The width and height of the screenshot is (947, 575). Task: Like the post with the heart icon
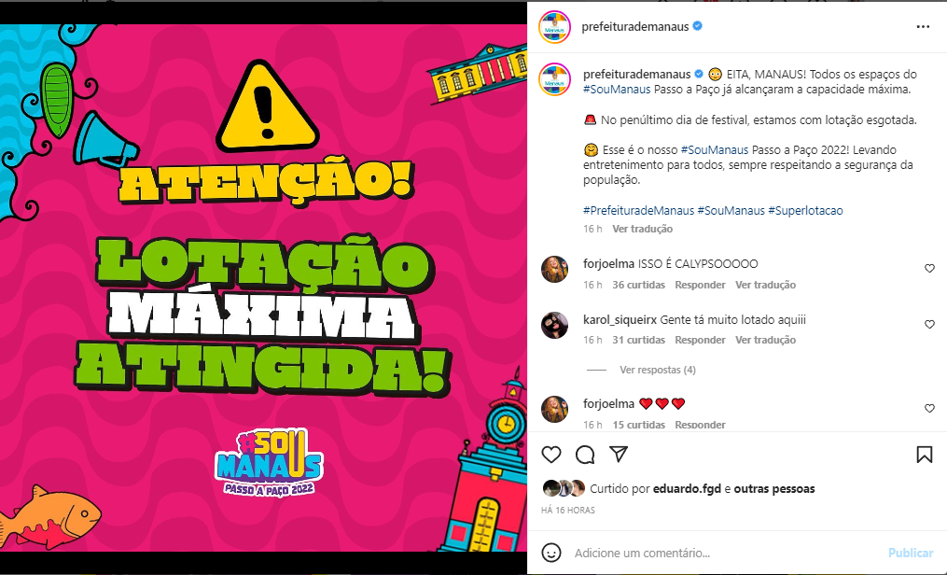[x=550, y=455]
